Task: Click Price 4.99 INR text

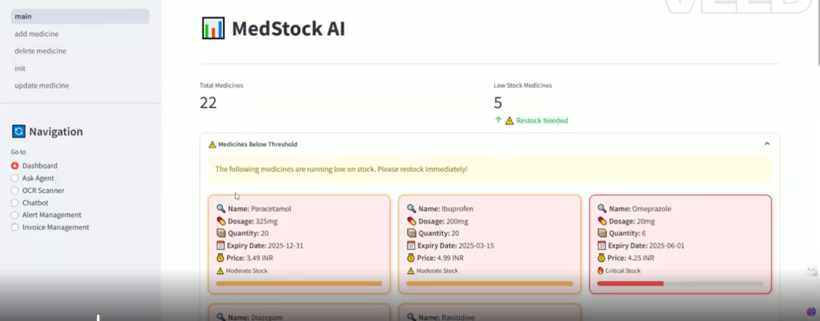Action: pyautogui.click(x=440, y=258)
